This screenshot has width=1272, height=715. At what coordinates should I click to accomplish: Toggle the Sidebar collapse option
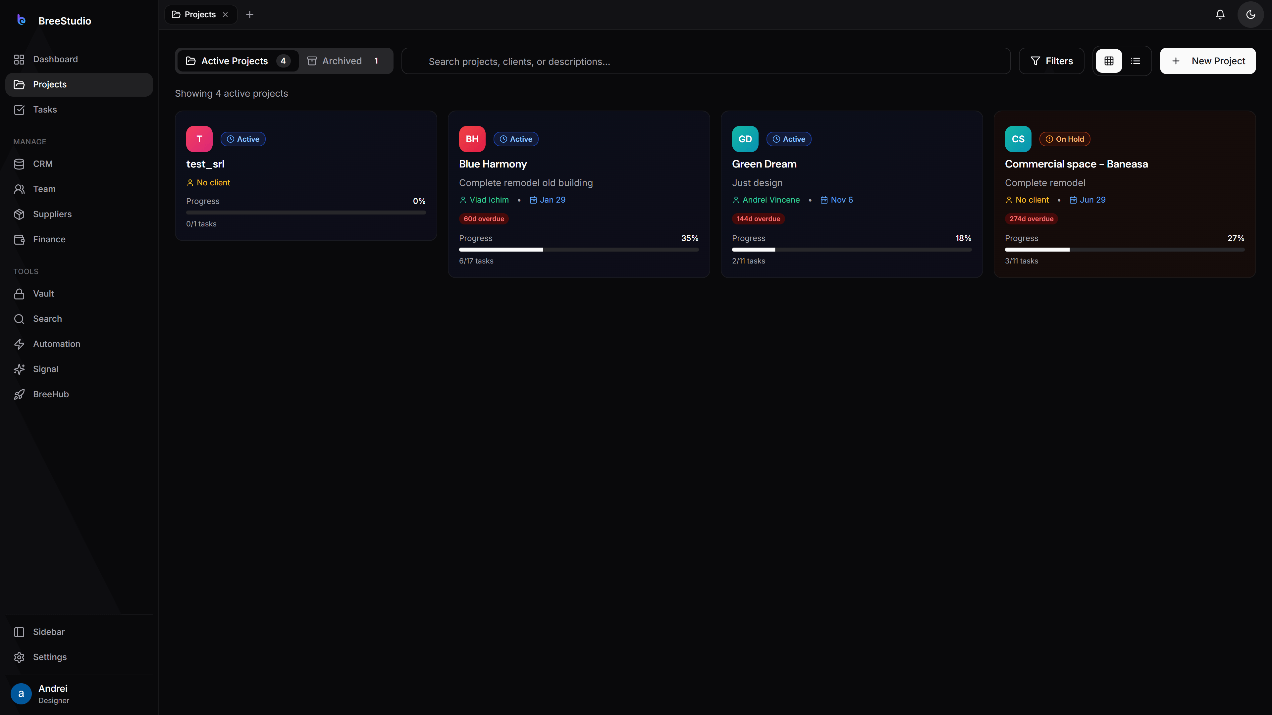79,632
